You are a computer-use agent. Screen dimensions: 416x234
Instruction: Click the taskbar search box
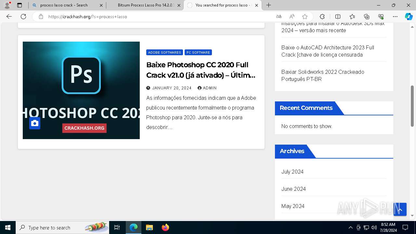pyautogui.click(x=62, y=227)
